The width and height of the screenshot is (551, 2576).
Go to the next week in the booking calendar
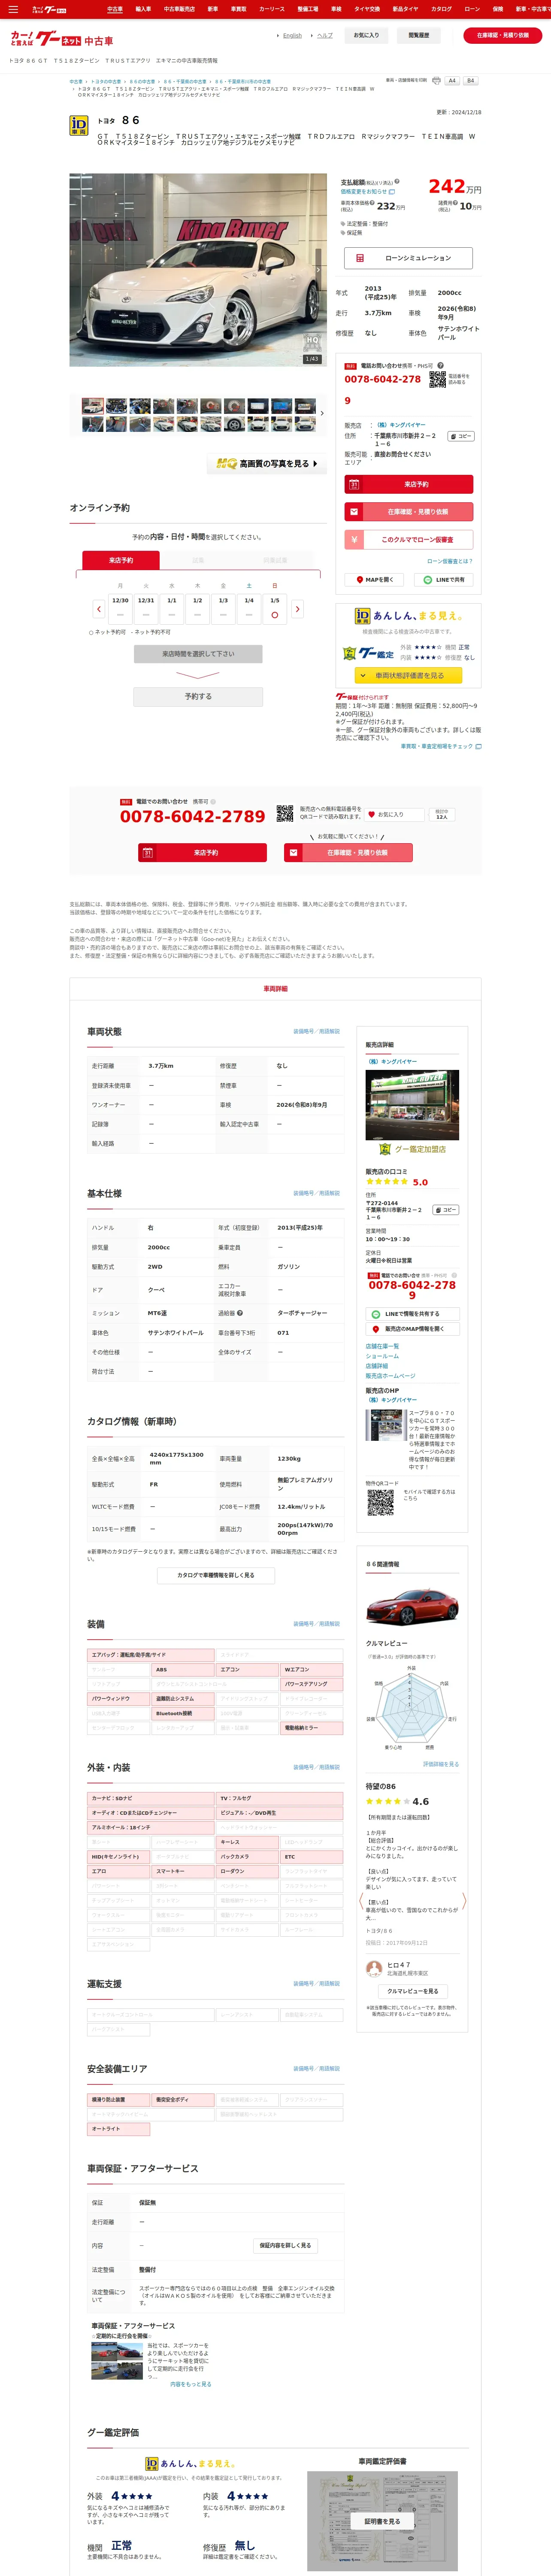[x=297, y=608]
